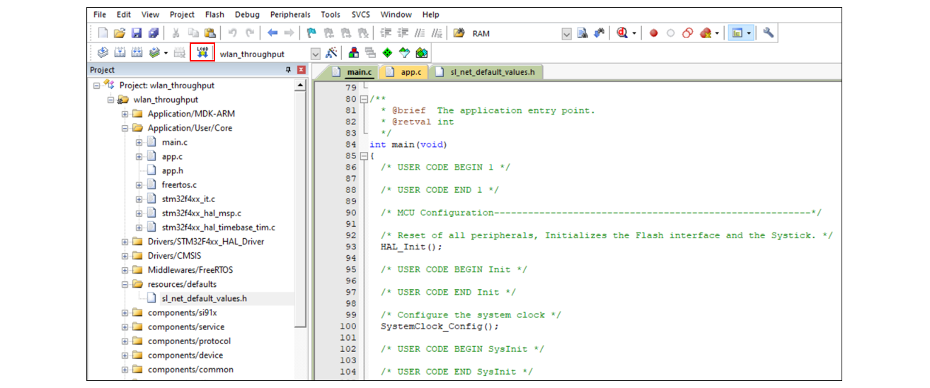
Task: Click the Open file folder icon
Action: tap(120, 33)
